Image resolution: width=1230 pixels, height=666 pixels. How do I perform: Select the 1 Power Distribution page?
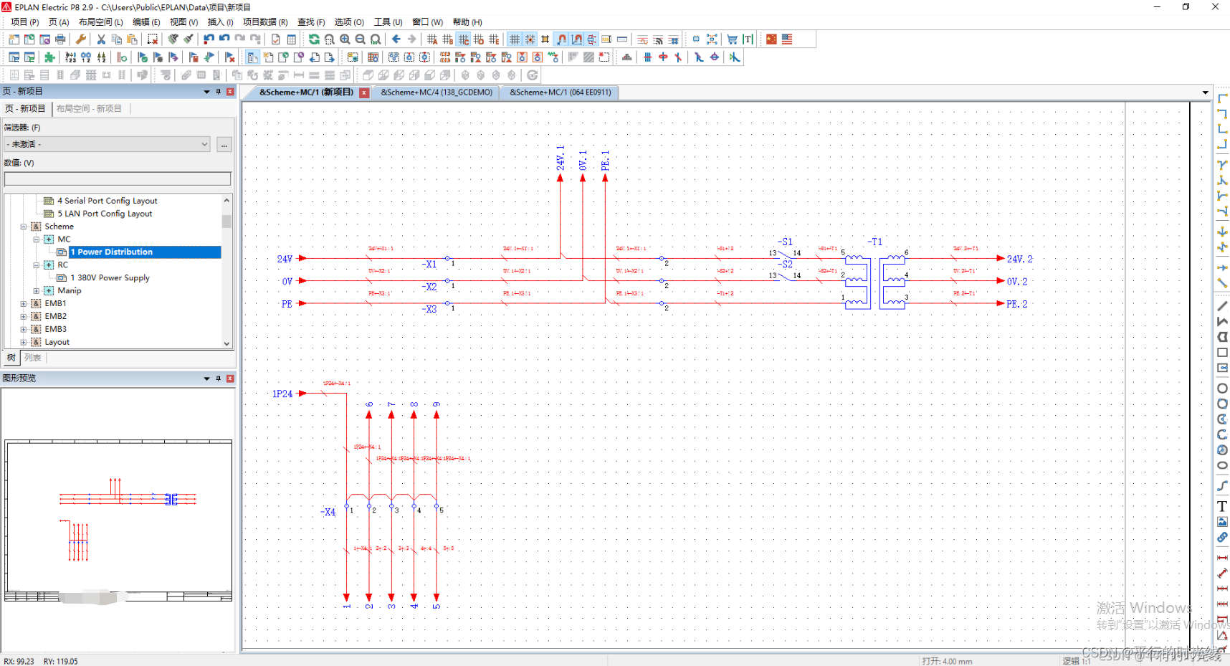[x=145, y=252]
